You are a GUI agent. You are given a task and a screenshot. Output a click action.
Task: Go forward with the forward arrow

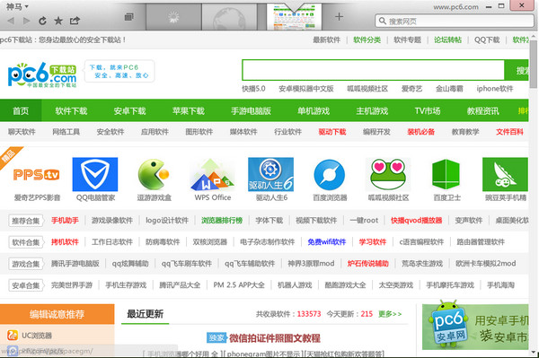26,21
